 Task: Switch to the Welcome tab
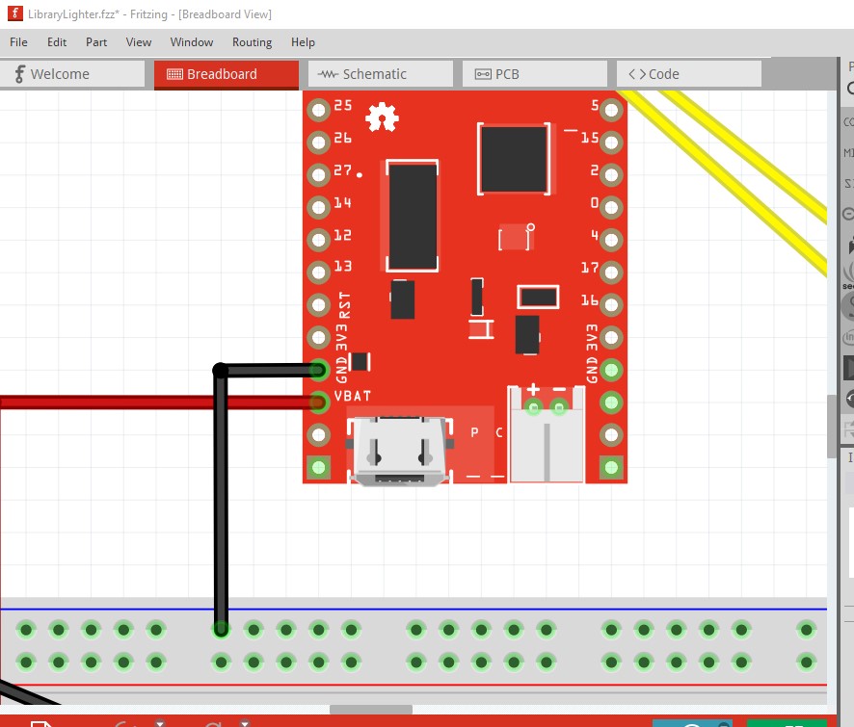(x=72, y=74)
